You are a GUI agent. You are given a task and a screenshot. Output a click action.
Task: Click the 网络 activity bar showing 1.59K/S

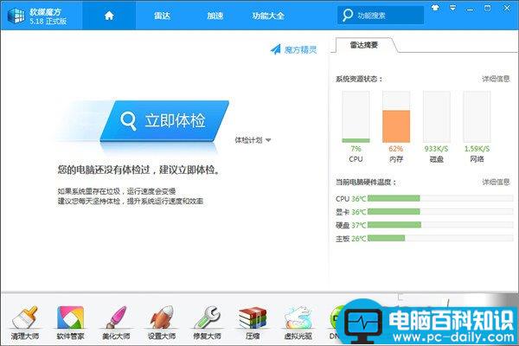coord(477,117)
